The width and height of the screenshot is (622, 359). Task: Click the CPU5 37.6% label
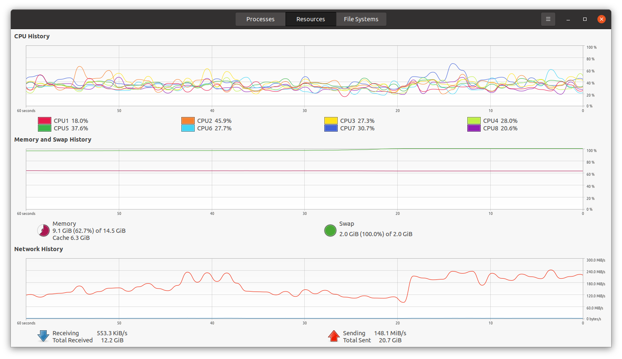(71, 128)
